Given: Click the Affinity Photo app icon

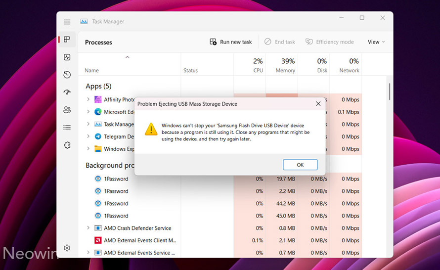Looking at the screenshot, I should [x=98, y=99].
